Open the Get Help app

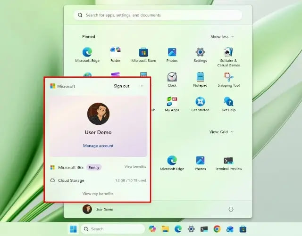228,105
